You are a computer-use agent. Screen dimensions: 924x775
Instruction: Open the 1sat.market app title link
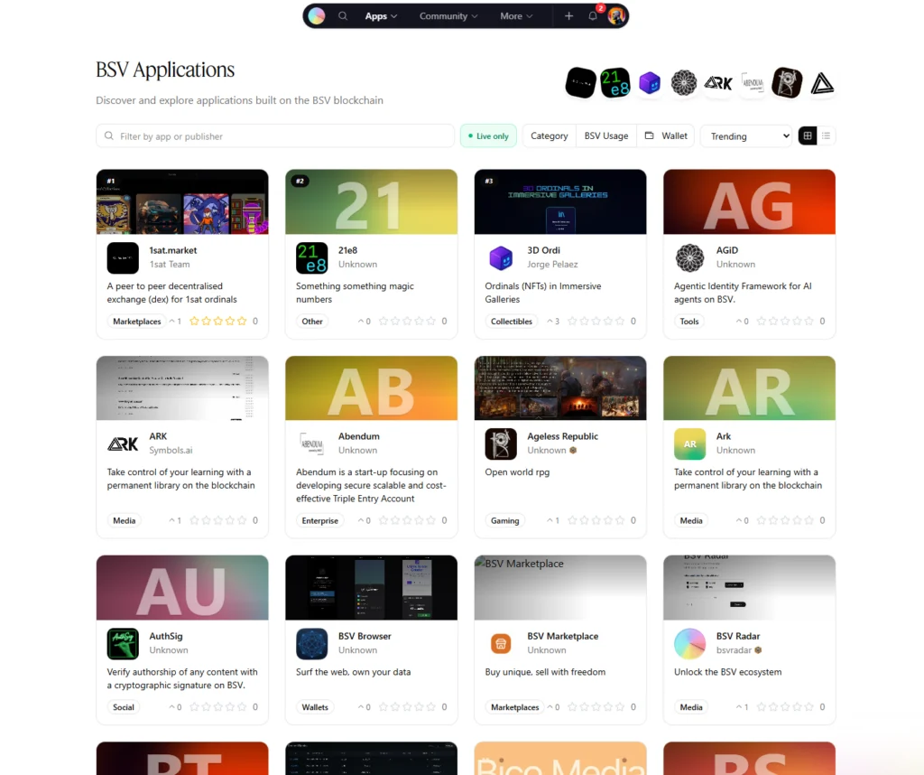(172, 250)
